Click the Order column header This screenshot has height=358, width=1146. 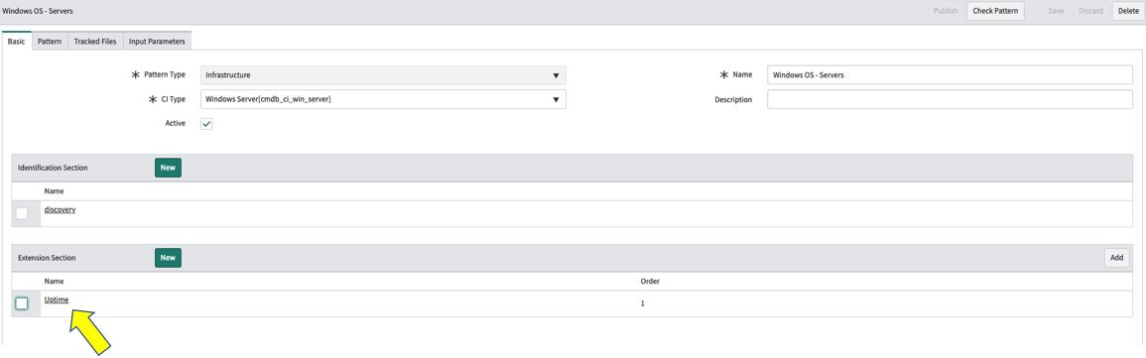(651, 281)
